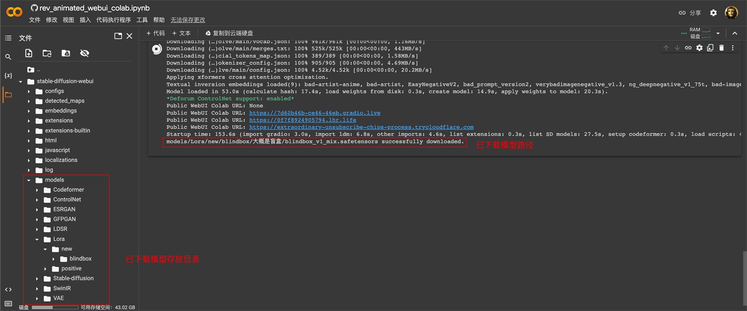
Task: Open table of contents sidebar icon
Action: 8,38
